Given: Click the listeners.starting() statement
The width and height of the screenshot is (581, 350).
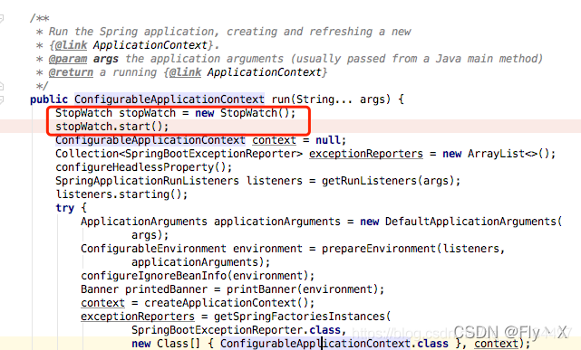Looking at the screenshot, I should pyautogui.click(x=121, y=194).
